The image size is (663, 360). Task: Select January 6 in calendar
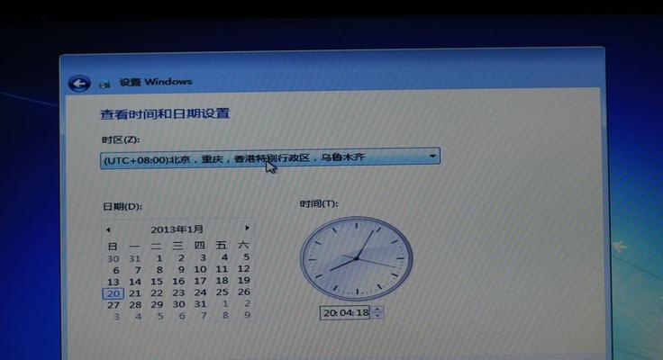click(116, 270)
